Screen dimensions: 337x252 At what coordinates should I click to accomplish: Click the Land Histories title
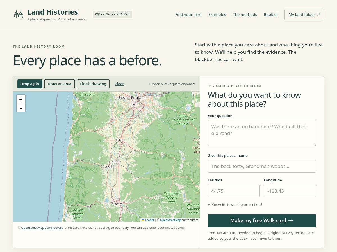[x=53, y=12]
